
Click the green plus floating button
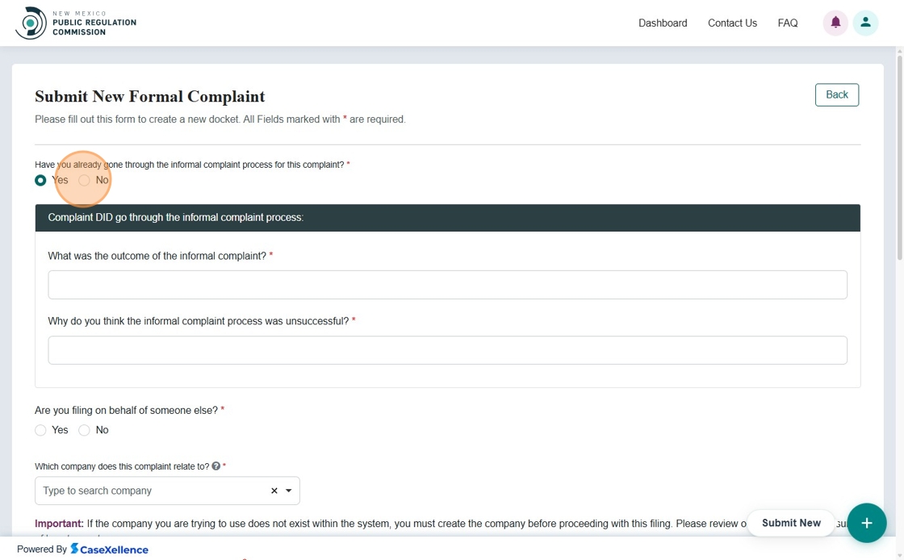point(867,523)
